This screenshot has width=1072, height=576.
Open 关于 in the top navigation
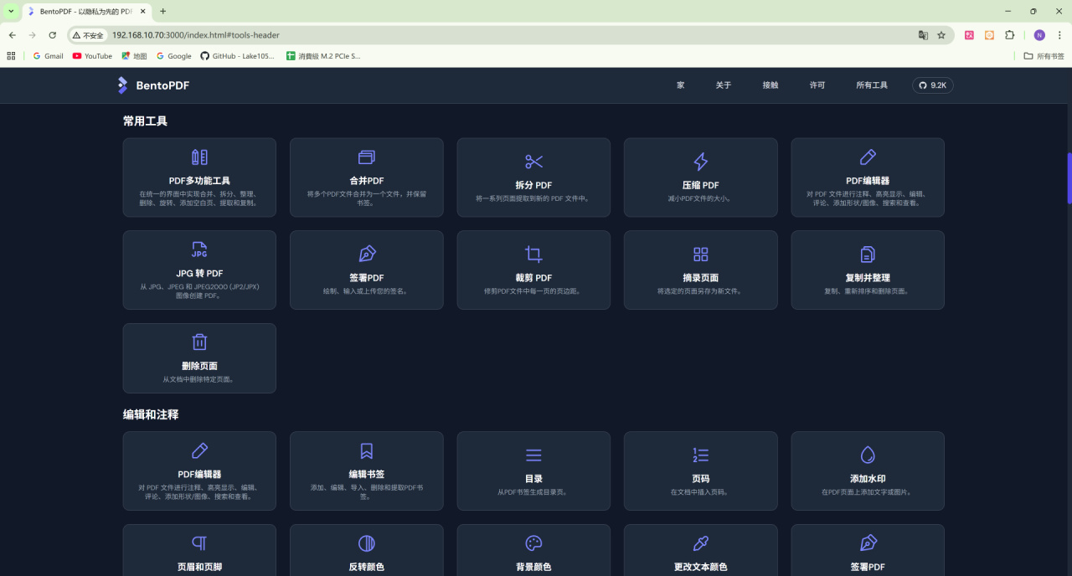[x=724, y=85]
